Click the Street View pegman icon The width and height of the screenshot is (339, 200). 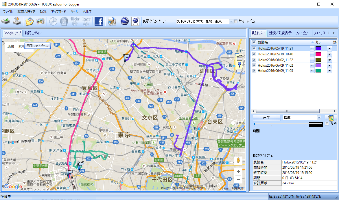tap(238, 161)
